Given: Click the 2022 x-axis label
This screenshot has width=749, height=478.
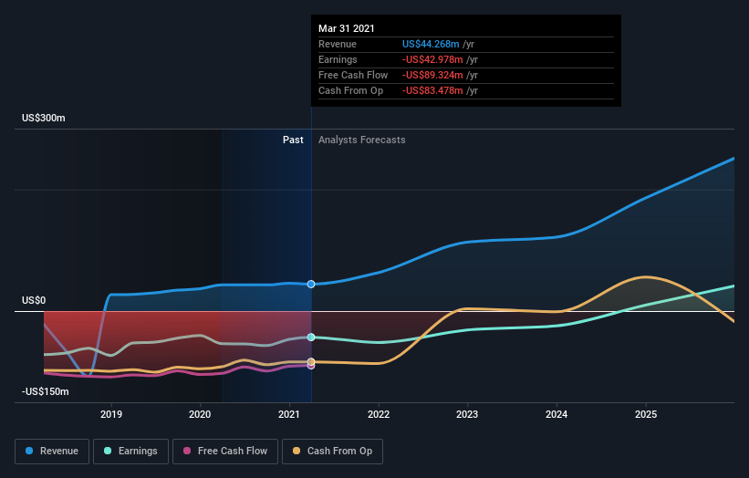Looking at the screenshot, I should pyautogui.click(x=379, y=414).
